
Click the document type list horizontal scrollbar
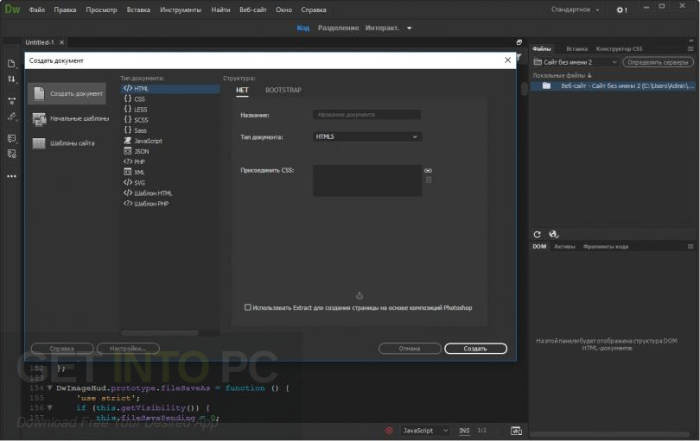click(x=160, y=333)
